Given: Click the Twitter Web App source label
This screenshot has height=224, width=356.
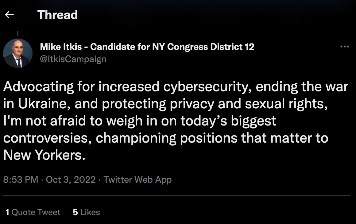Looking at the screenshot, I should point(137,179).
